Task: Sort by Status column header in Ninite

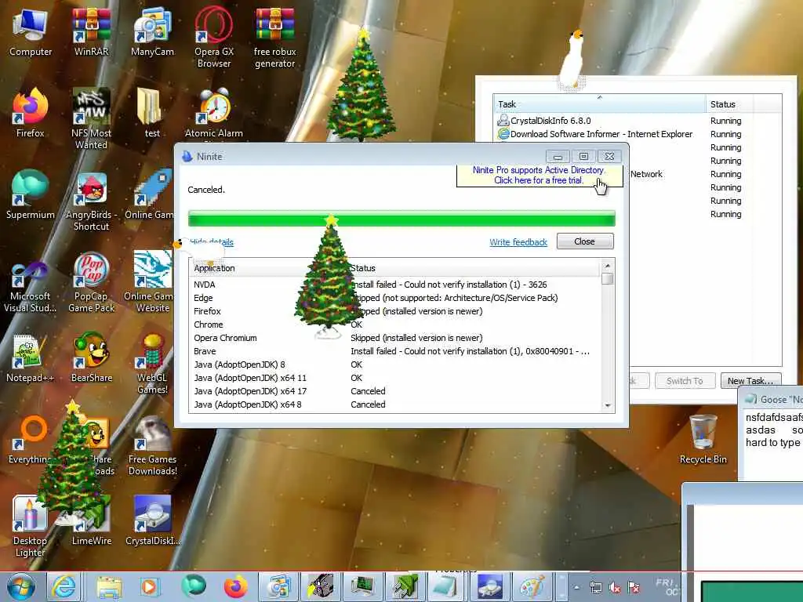Action: coord(473,268)
